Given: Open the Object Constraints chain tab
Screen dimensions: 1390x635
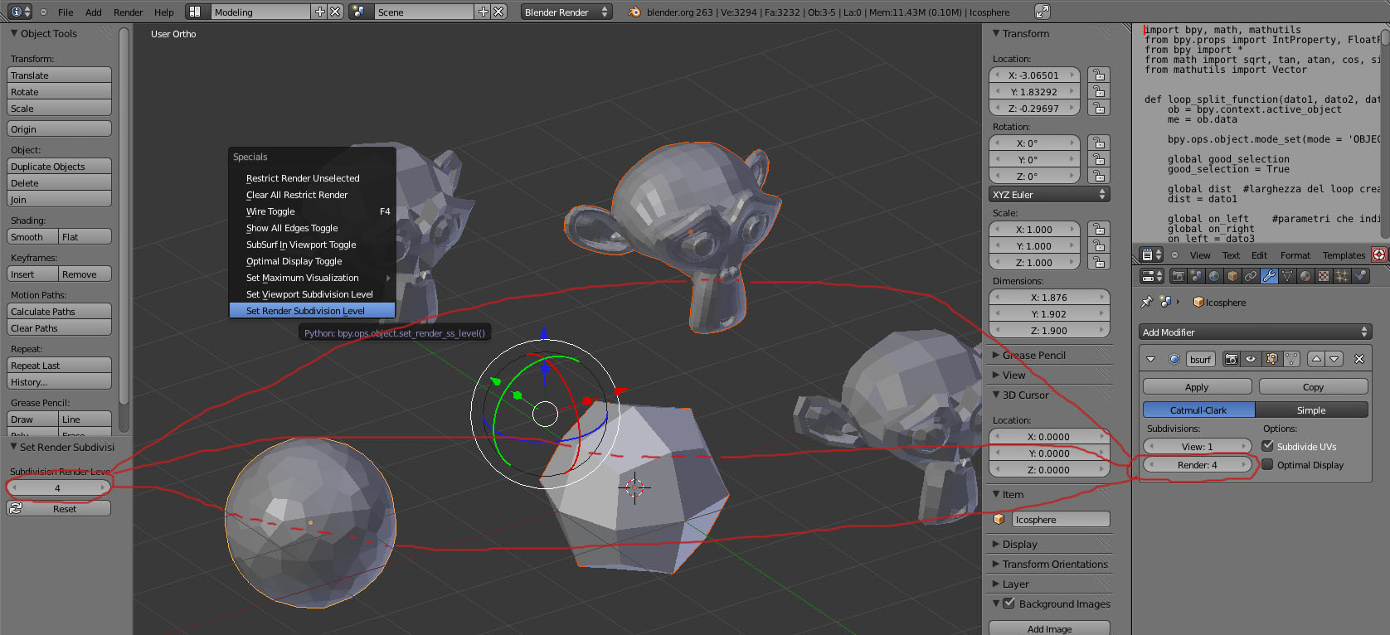Looking at the screenshot, I should [x=1251, y=276].
